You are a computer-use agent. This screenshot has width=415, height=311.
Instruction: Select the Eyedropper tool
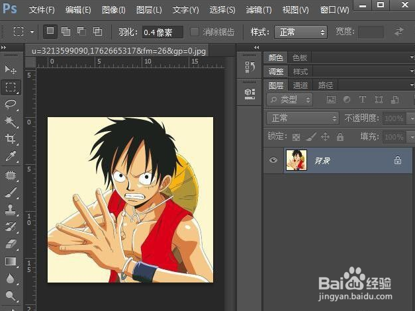click(11, 156)
